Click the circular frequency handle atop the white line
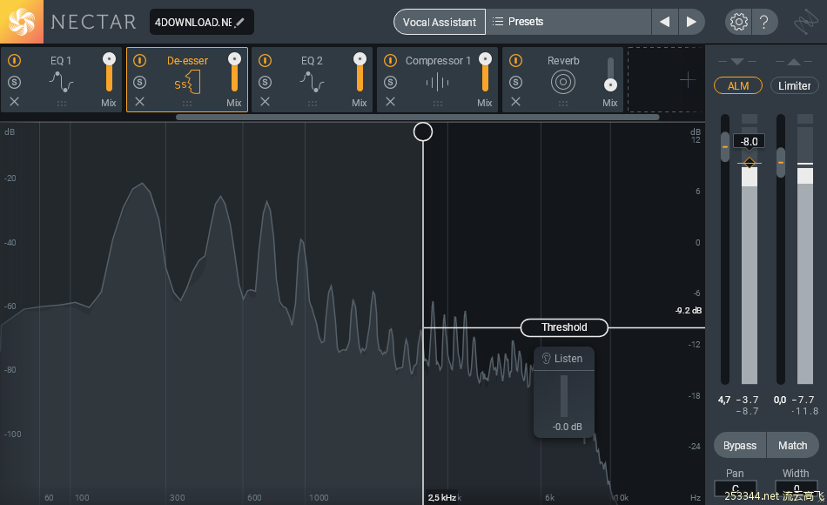Screen dimensions: 827x505 tap(423, 132)
